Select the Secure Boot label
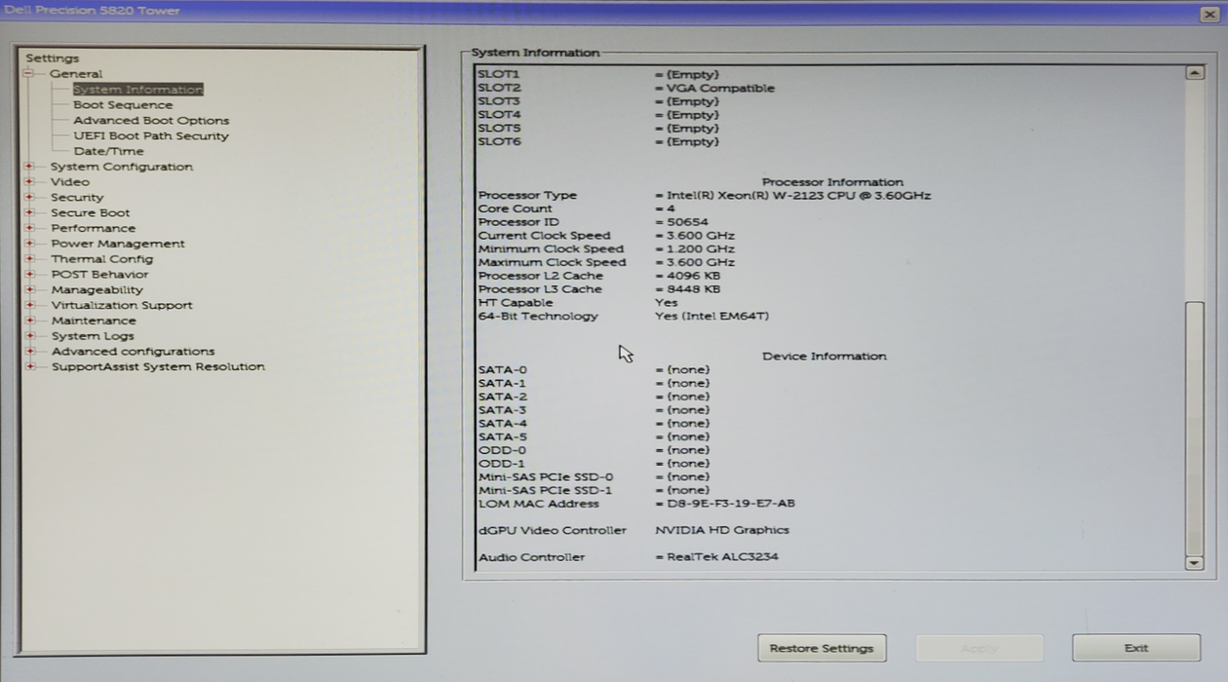 coord(91,212)
